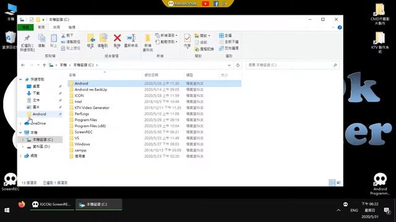Viewport: 396px width, 222px height.
Task: Open the New item dropdown
Action: tap(166, 36)
